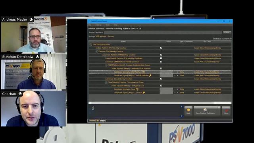Viewport: 254px width, 143px height.
Task: Click the Data link in Certificate Template OEM Platform row
Action: [182, 72]
